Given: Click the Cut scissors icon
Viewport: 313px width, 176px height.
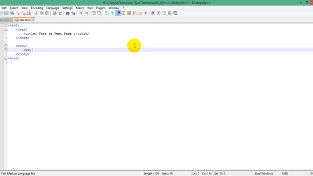Looking at the screenshot, I should (36, 13).
